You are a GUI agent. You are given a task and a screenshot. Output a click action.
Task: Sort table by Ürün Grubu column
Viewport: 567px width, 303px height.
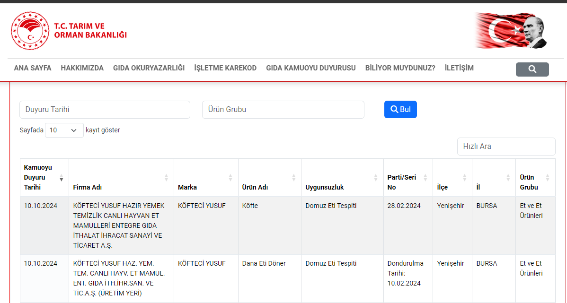[x=535, y=177]
